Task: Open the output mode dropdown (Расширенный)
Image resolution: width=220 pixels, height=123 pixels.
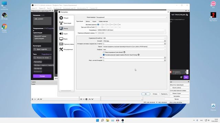Action: (x=132, y=17)
